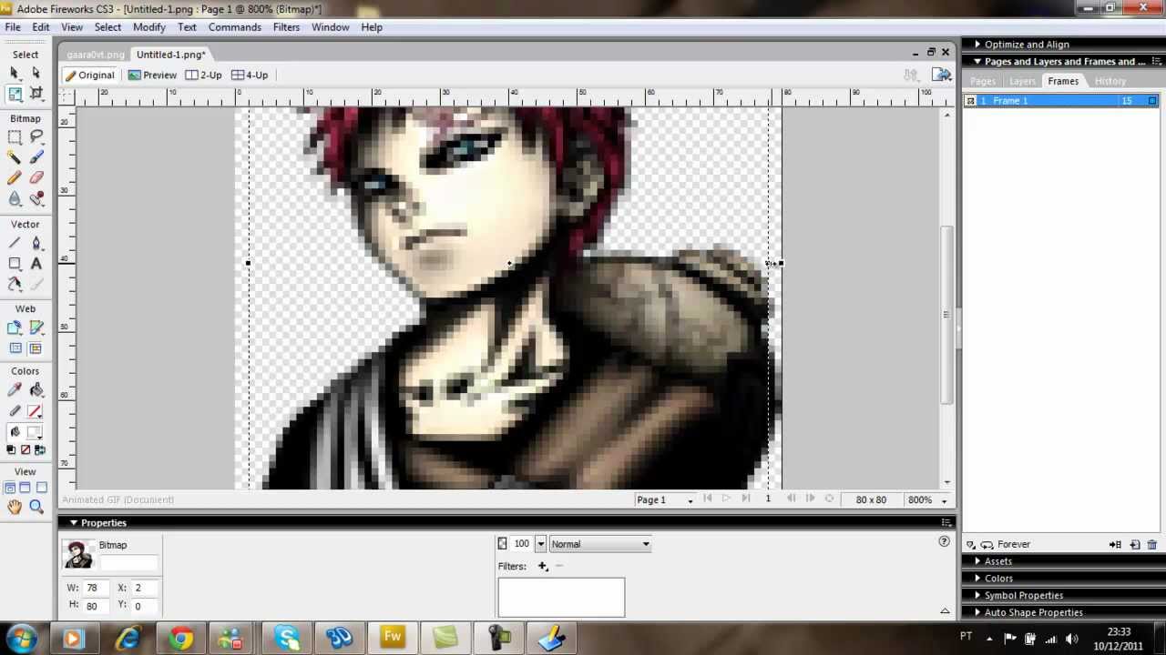Select the Text tool
This screenshot has width=1166, height=655.
[x=36, y=264]
